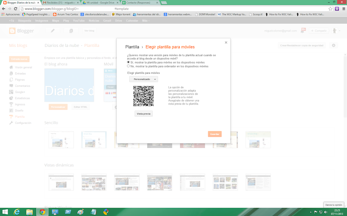
Task: Close the mobile template dialog
Action: (226, 43)
